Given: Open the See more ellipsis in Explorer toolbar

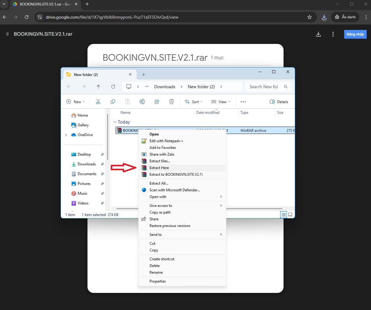Looking at the screenshot, I should point(243,102).
